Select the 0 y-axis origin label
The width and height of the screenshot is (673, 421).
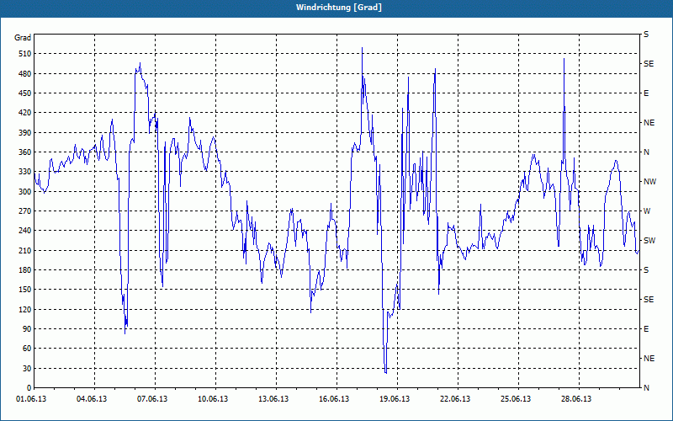coord(29,388)
